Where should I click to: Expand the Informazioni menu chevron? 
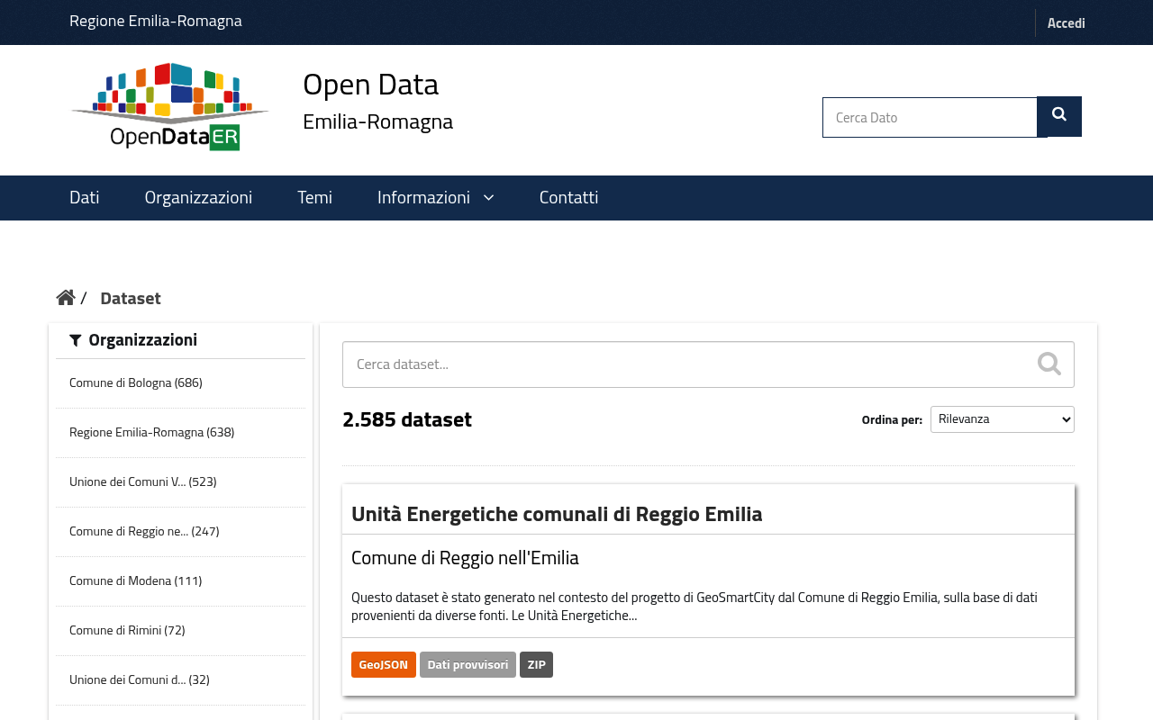coord(488,197)
